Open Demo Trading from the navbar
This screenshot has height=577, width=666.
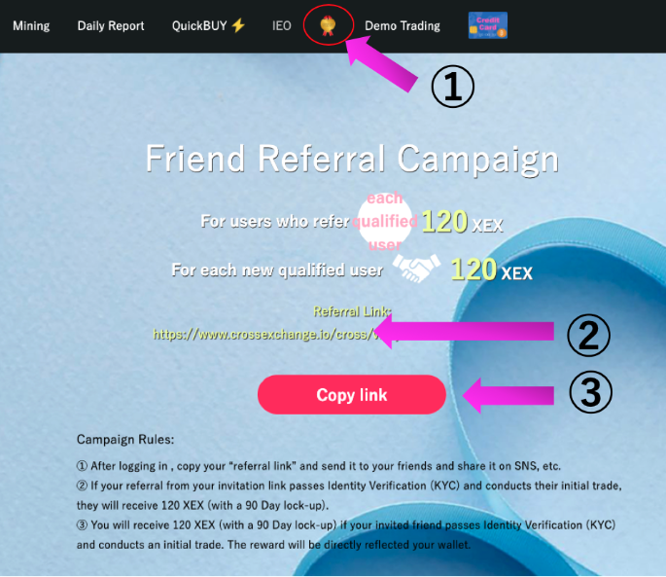(x=403, y=26)
